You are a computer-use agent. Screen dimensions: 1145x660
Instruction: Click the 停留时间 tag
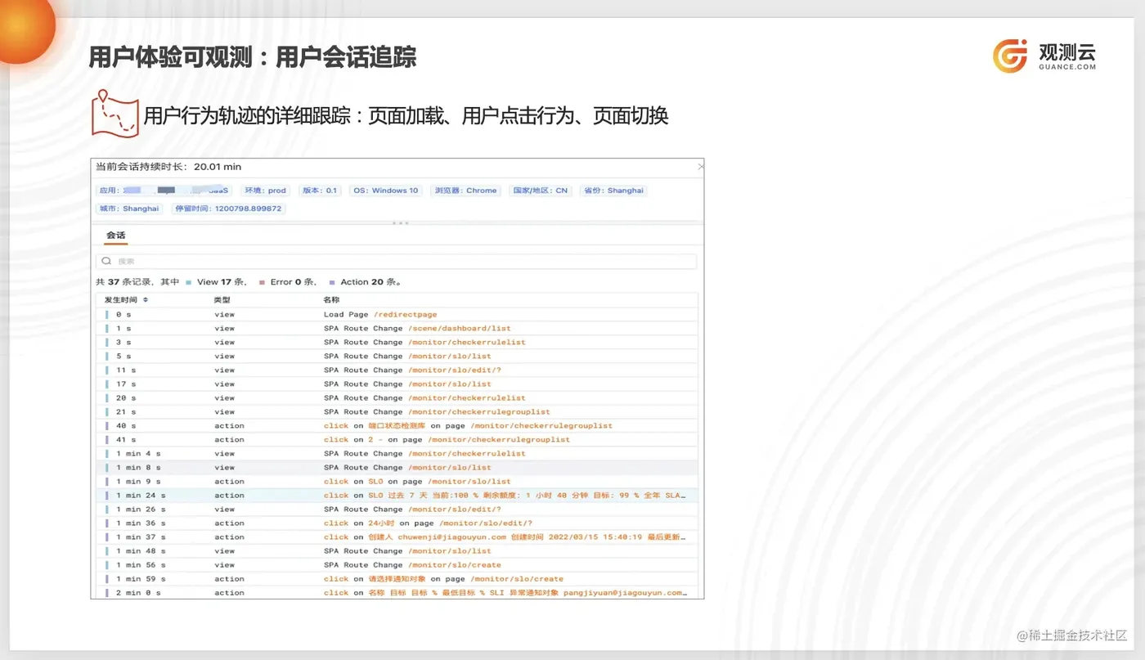tap(228, 209)
